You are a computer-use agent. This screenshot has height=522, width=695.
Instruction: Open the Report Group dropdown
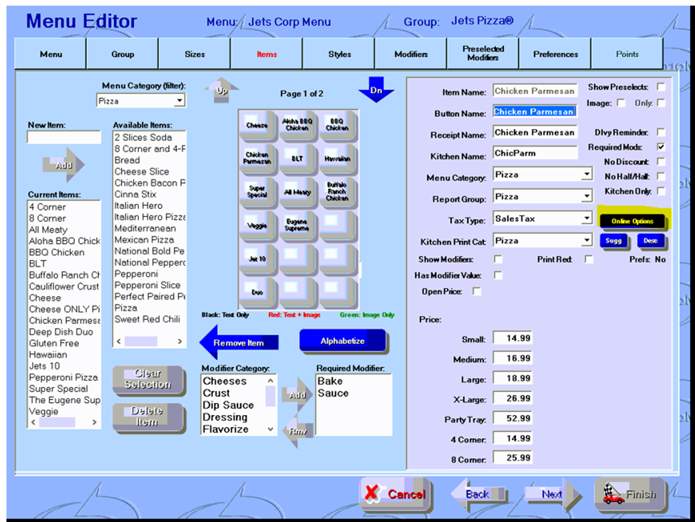click(587, 196)
